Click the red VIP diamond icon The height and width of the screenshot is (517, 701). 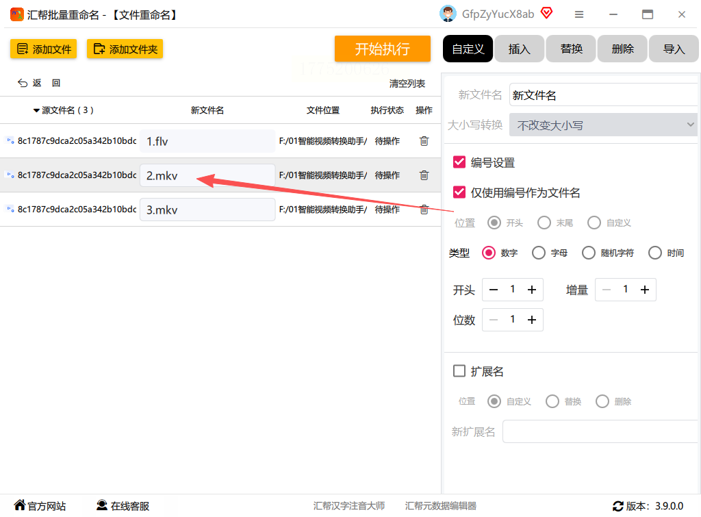pyautogui.click(x=547, y=13)
